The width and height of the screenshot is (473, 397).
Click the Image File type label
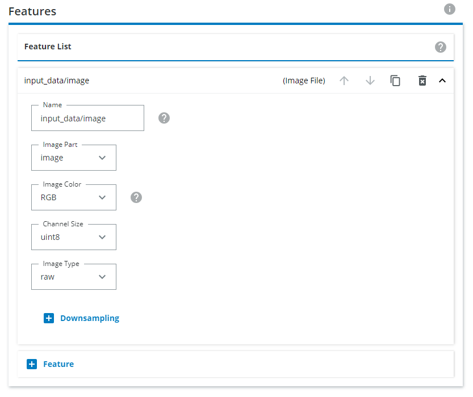(x=304, y=81)
